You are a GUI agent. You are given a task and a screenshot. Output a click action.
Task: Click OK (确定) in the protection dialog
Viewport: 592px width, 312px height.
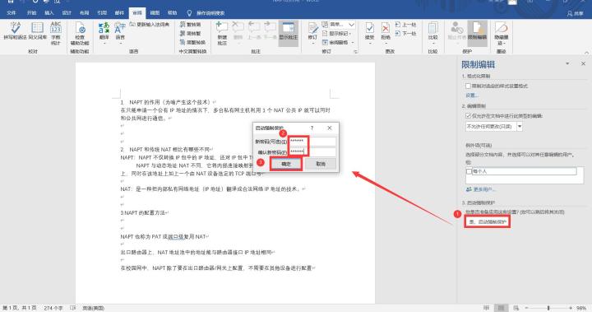[286, 164]
